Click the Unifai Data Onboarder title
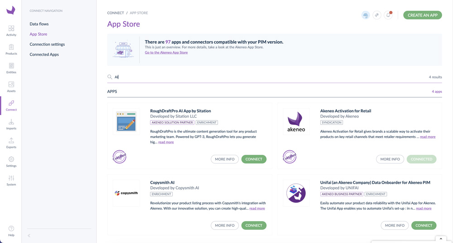The height and width of the screenshot is (243, 453). click(x=375, y=182)
